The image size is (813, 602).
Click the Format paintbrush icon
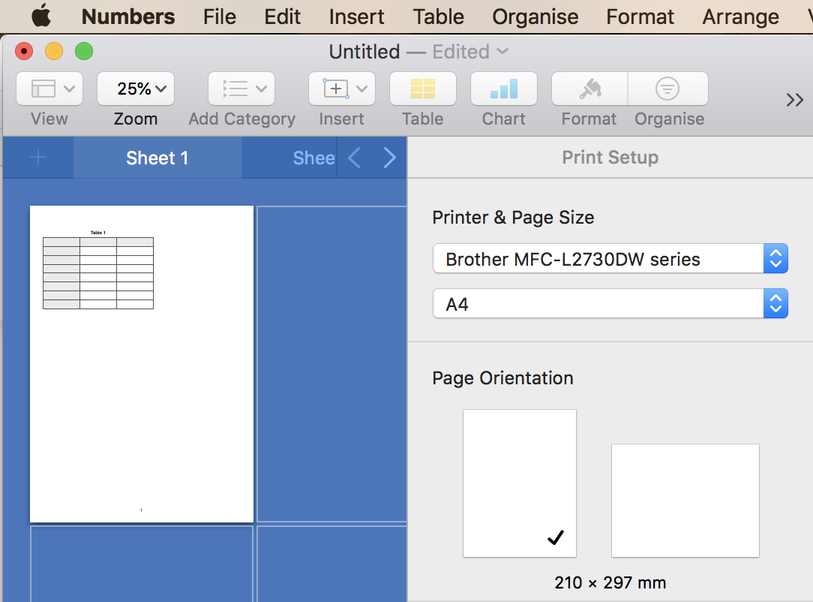[589, 89]
